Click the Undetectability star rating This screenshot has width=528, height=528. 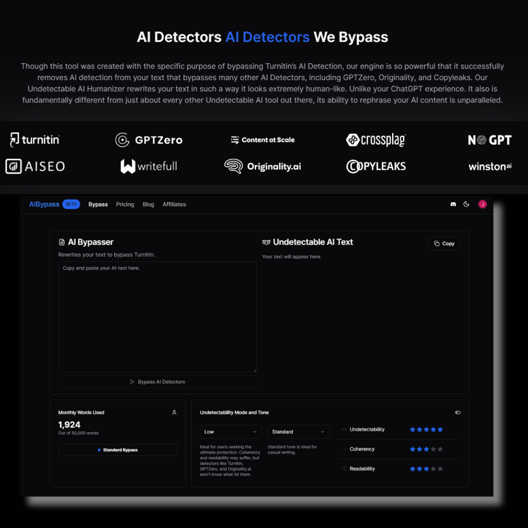[426, 429]
